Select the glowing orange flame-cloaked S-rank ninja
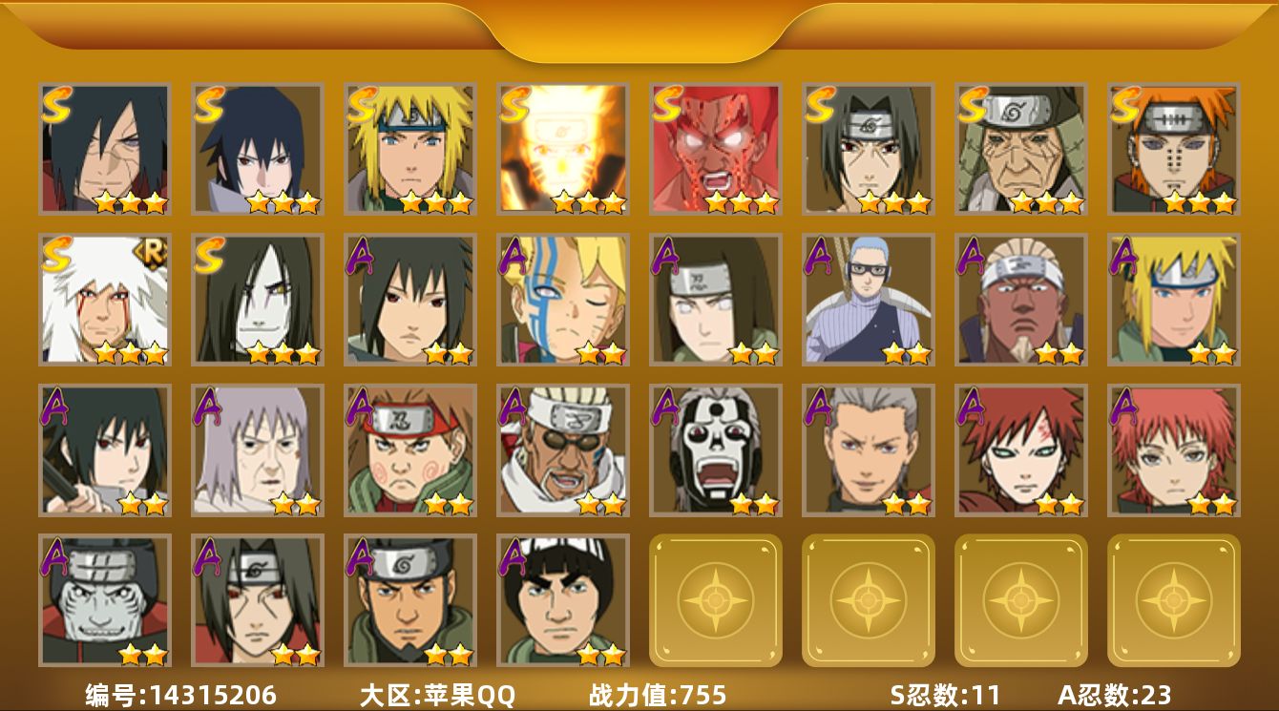Screen dimensions: 1279x711 click(x=562, y=149)
